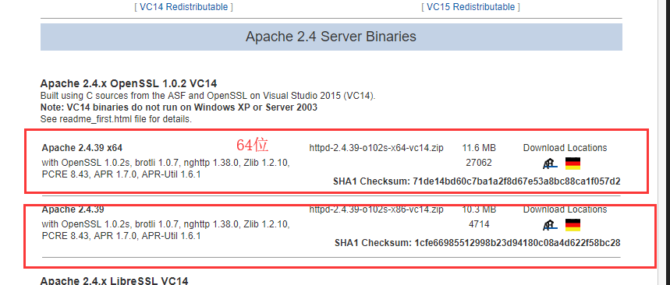Click the readme_first.html details line

[x=115, y=119]
